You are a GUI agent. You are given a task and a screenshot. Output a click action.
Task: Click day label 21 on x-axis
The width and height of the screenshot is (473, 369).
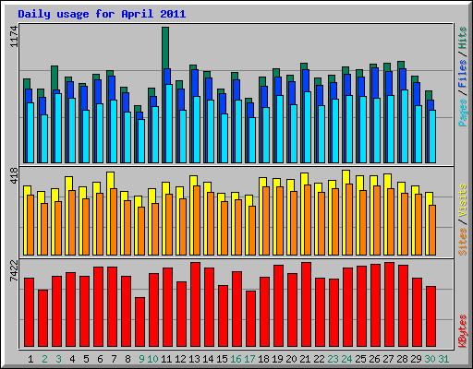coord(305,359)
